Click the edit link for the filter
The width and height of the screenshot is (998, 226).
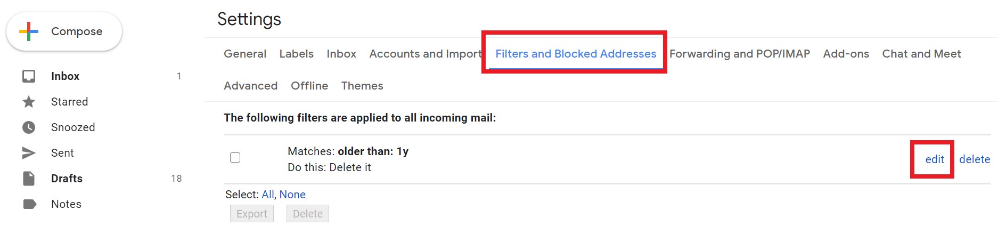934,159
